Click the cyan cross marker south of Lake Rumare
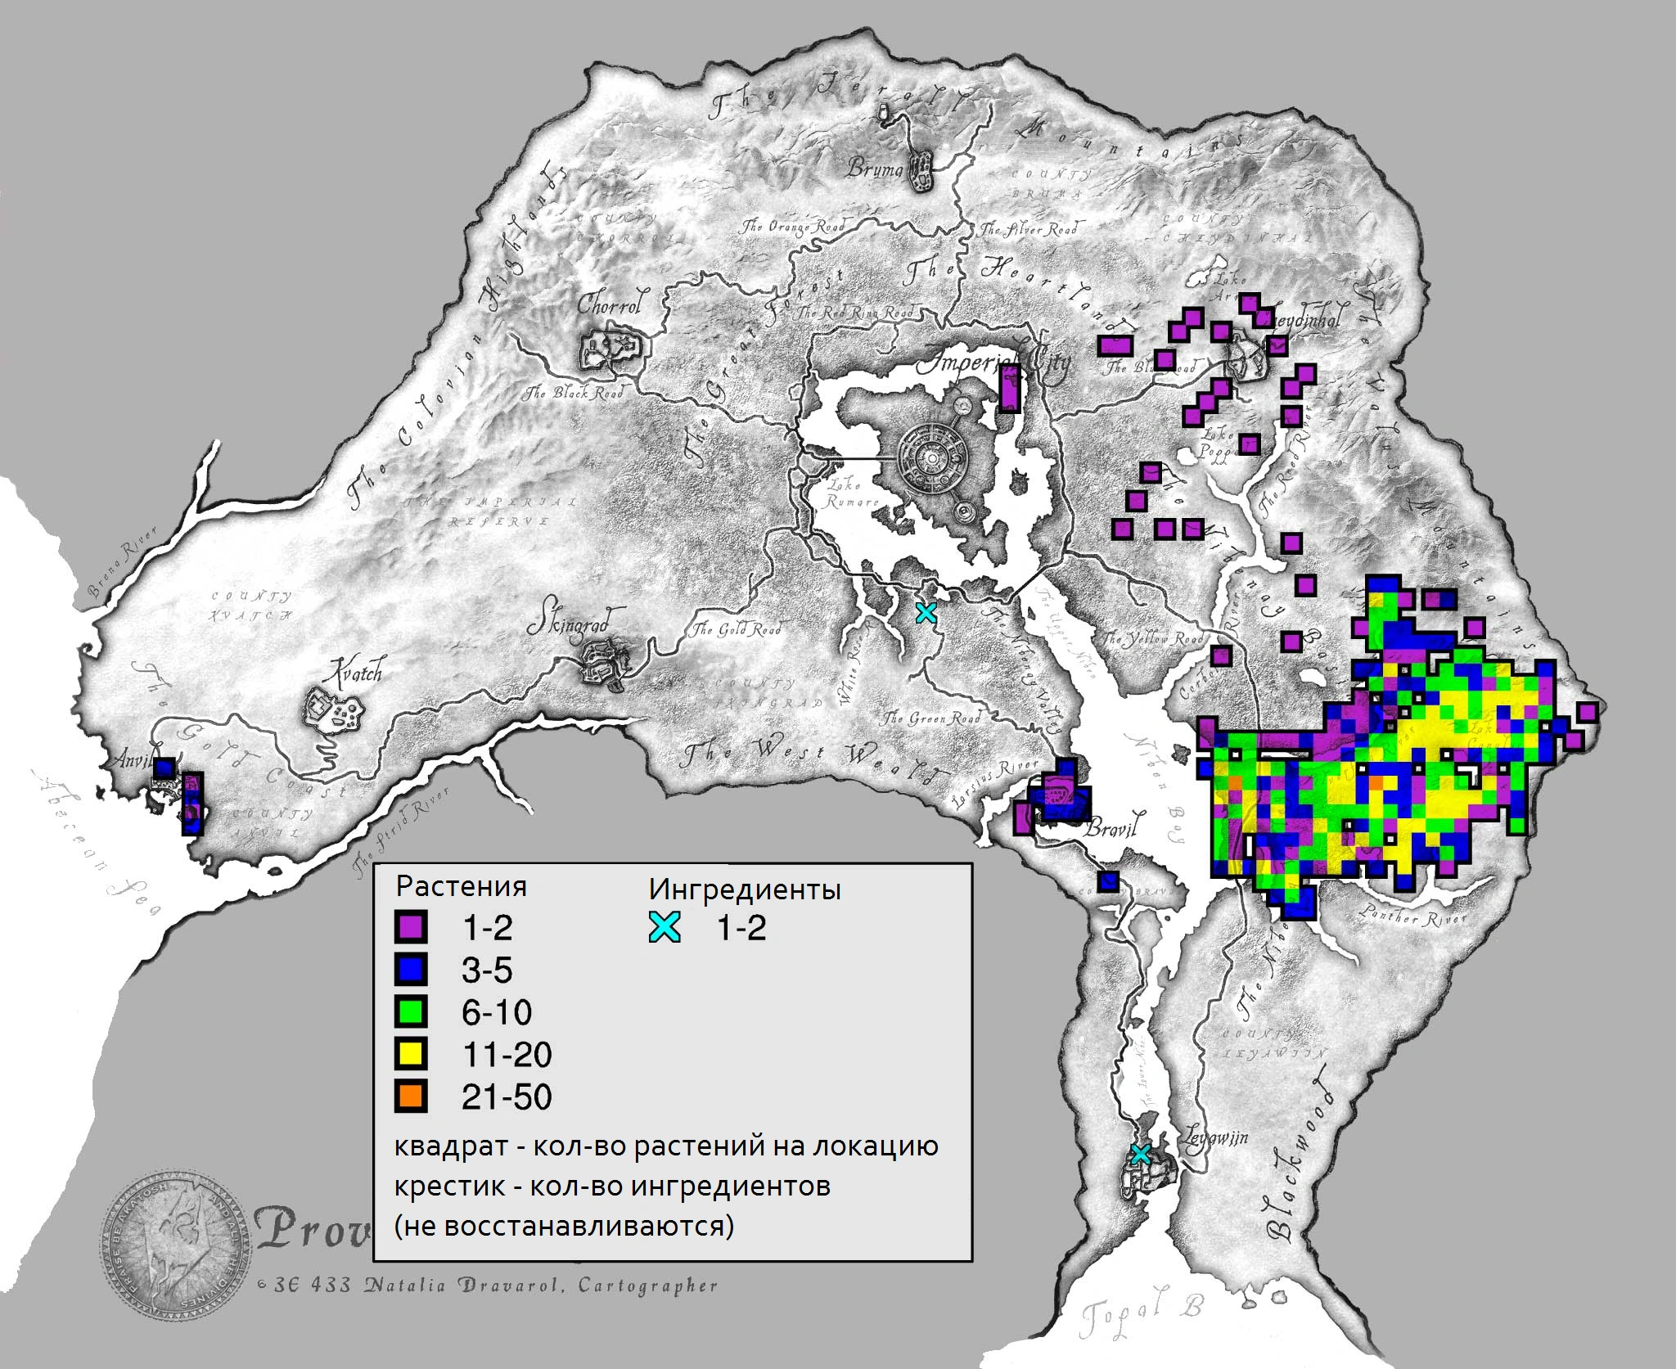 (926, 612)
